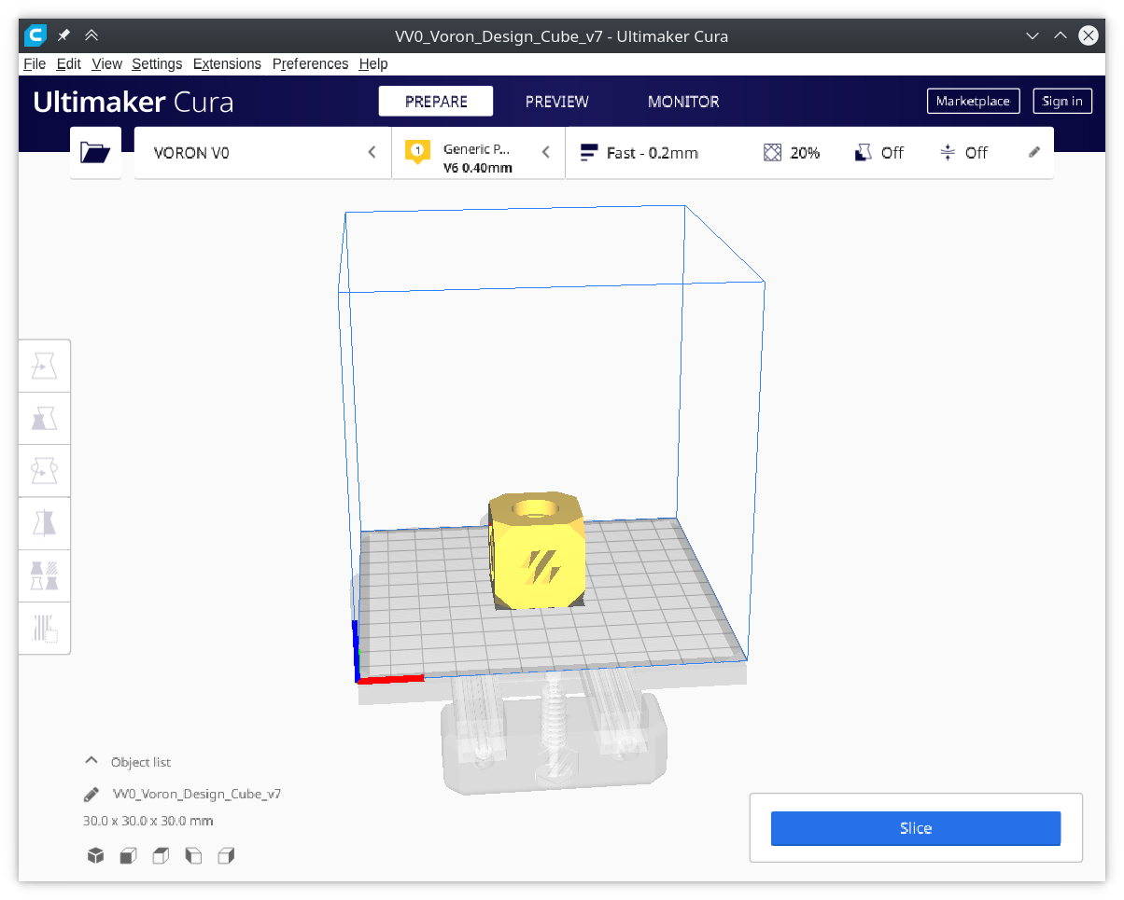Toggle build plate adhesion setting showing Off
The height and width of the screenshot is (900, 1124).
[963, 152]
